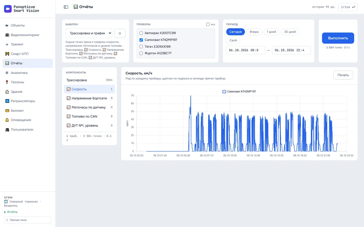
Task: Click the template settings gear button
Action: tap(120, 33)
